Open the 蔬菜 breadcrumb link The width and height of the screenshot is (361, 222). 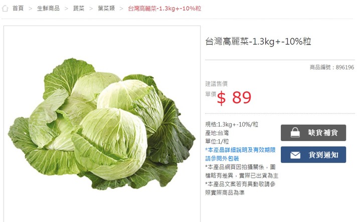[x=79, y=8]
